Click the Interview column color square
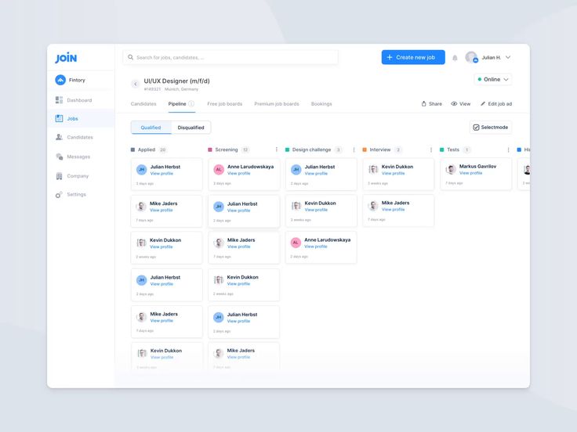The image size is (577, 432). pyautogui.click(x=365, y=149)
